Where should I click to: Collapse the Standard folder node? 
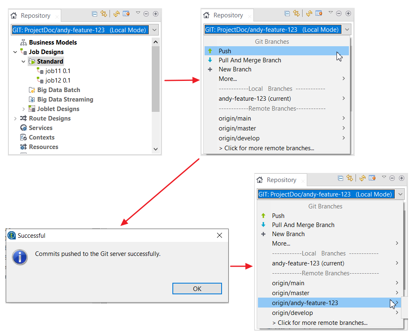(x=24, y=62)
